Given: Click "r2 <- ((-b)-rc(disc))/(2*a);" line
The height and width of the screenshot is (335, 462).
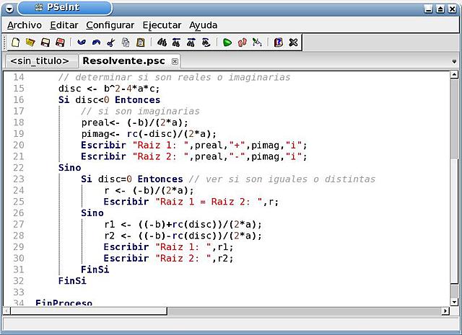Looking at the screenshot, I should (183, 236).
